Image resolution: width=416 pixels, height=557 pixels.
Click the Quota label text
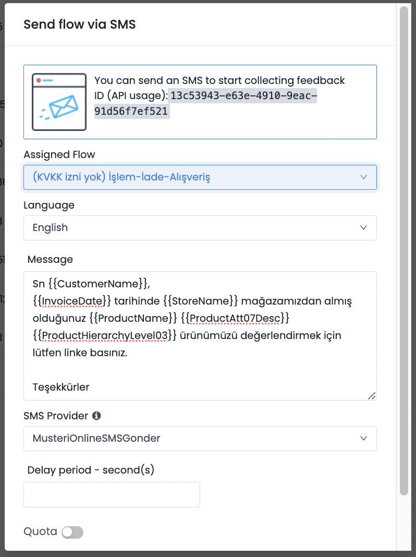coord(40,531)
